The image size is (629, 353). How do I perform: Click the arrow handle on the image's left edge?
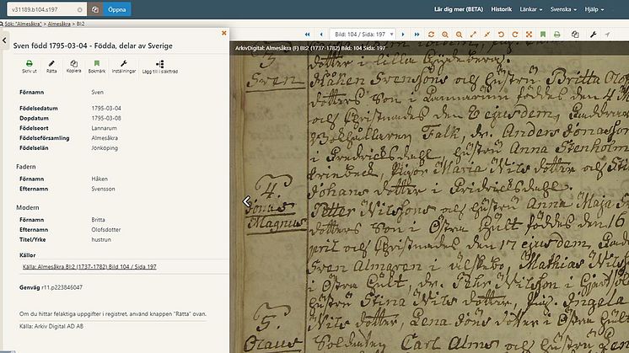click(247, 201)
